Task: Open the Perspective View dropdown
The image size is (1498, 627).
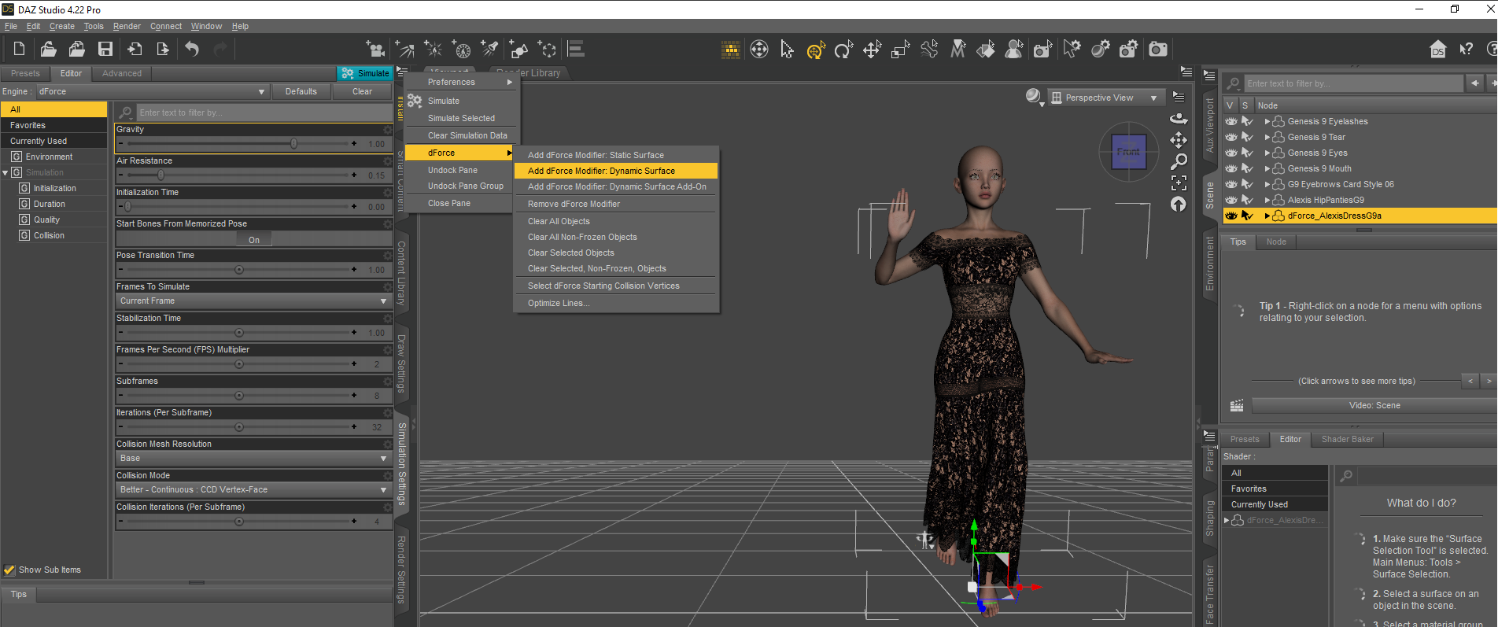Action: click(x=1105, y=98)
